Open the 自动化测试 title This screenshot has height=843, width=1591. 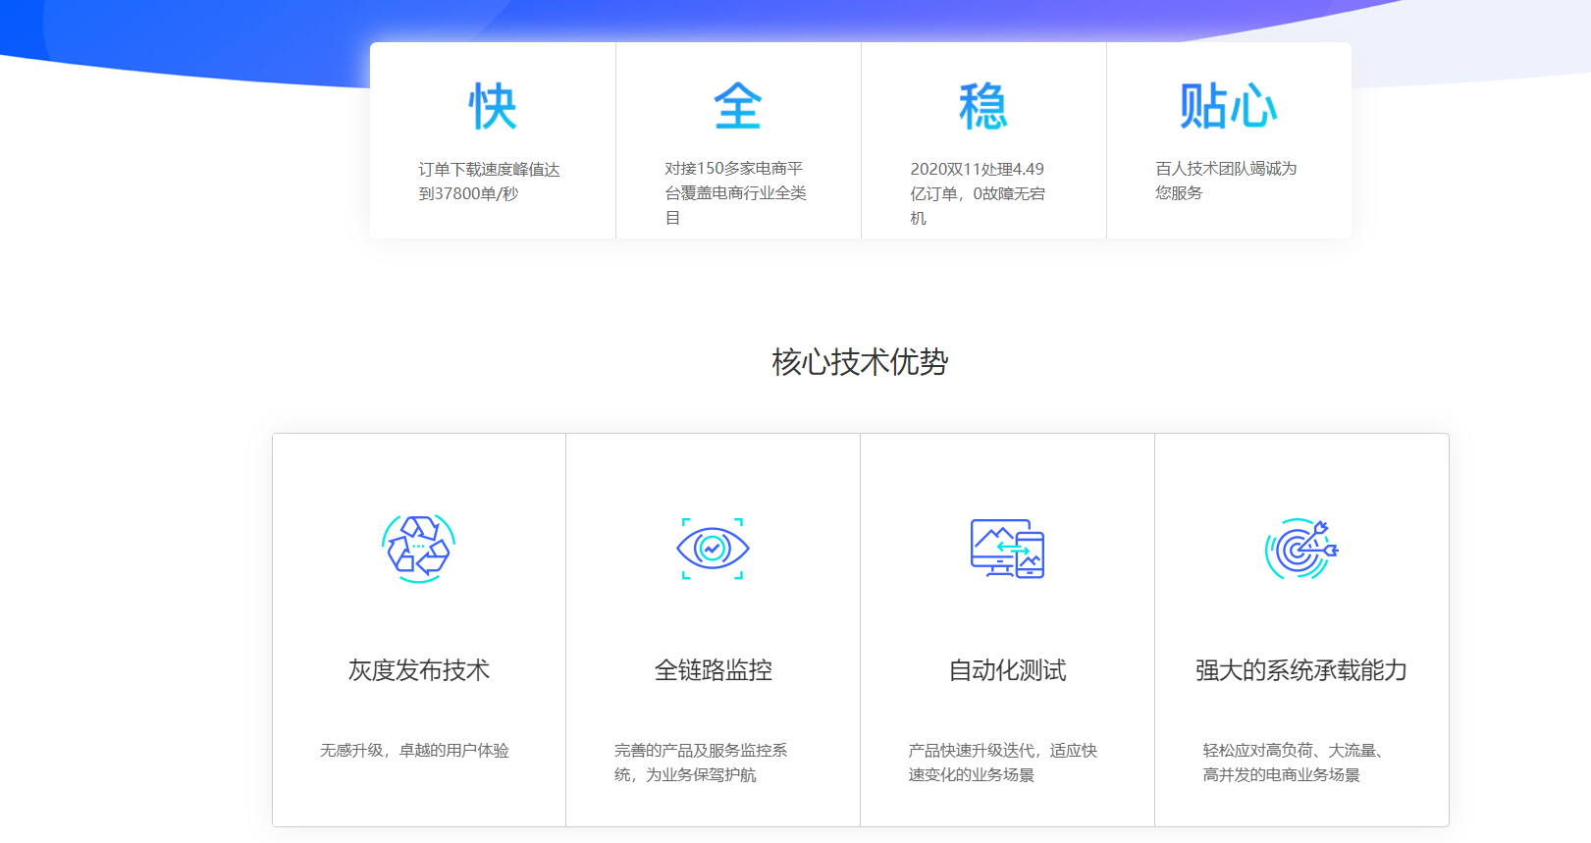coord(1007,670)
